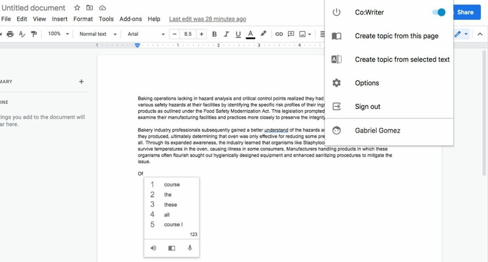Click the text color A swatch

251,34
